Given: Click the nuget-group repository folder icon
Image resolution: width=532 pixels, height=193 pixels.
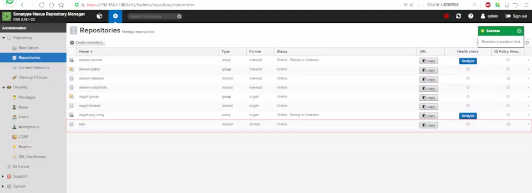Looking at the screenshot, I should point(72,96).
